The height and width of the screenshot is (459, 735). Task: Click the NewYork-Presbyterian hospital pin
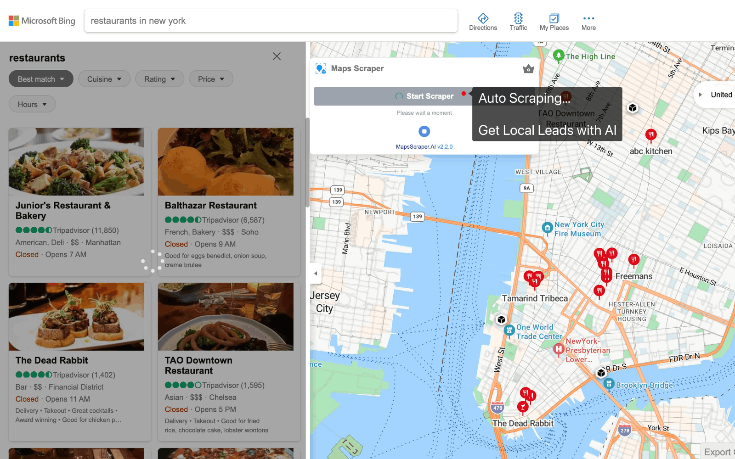(559, 350)
